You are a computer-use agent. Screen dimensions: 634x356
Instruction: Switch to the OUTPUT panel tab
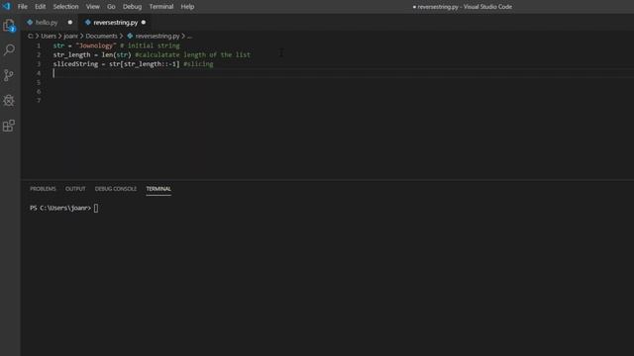tap(75, 189)
